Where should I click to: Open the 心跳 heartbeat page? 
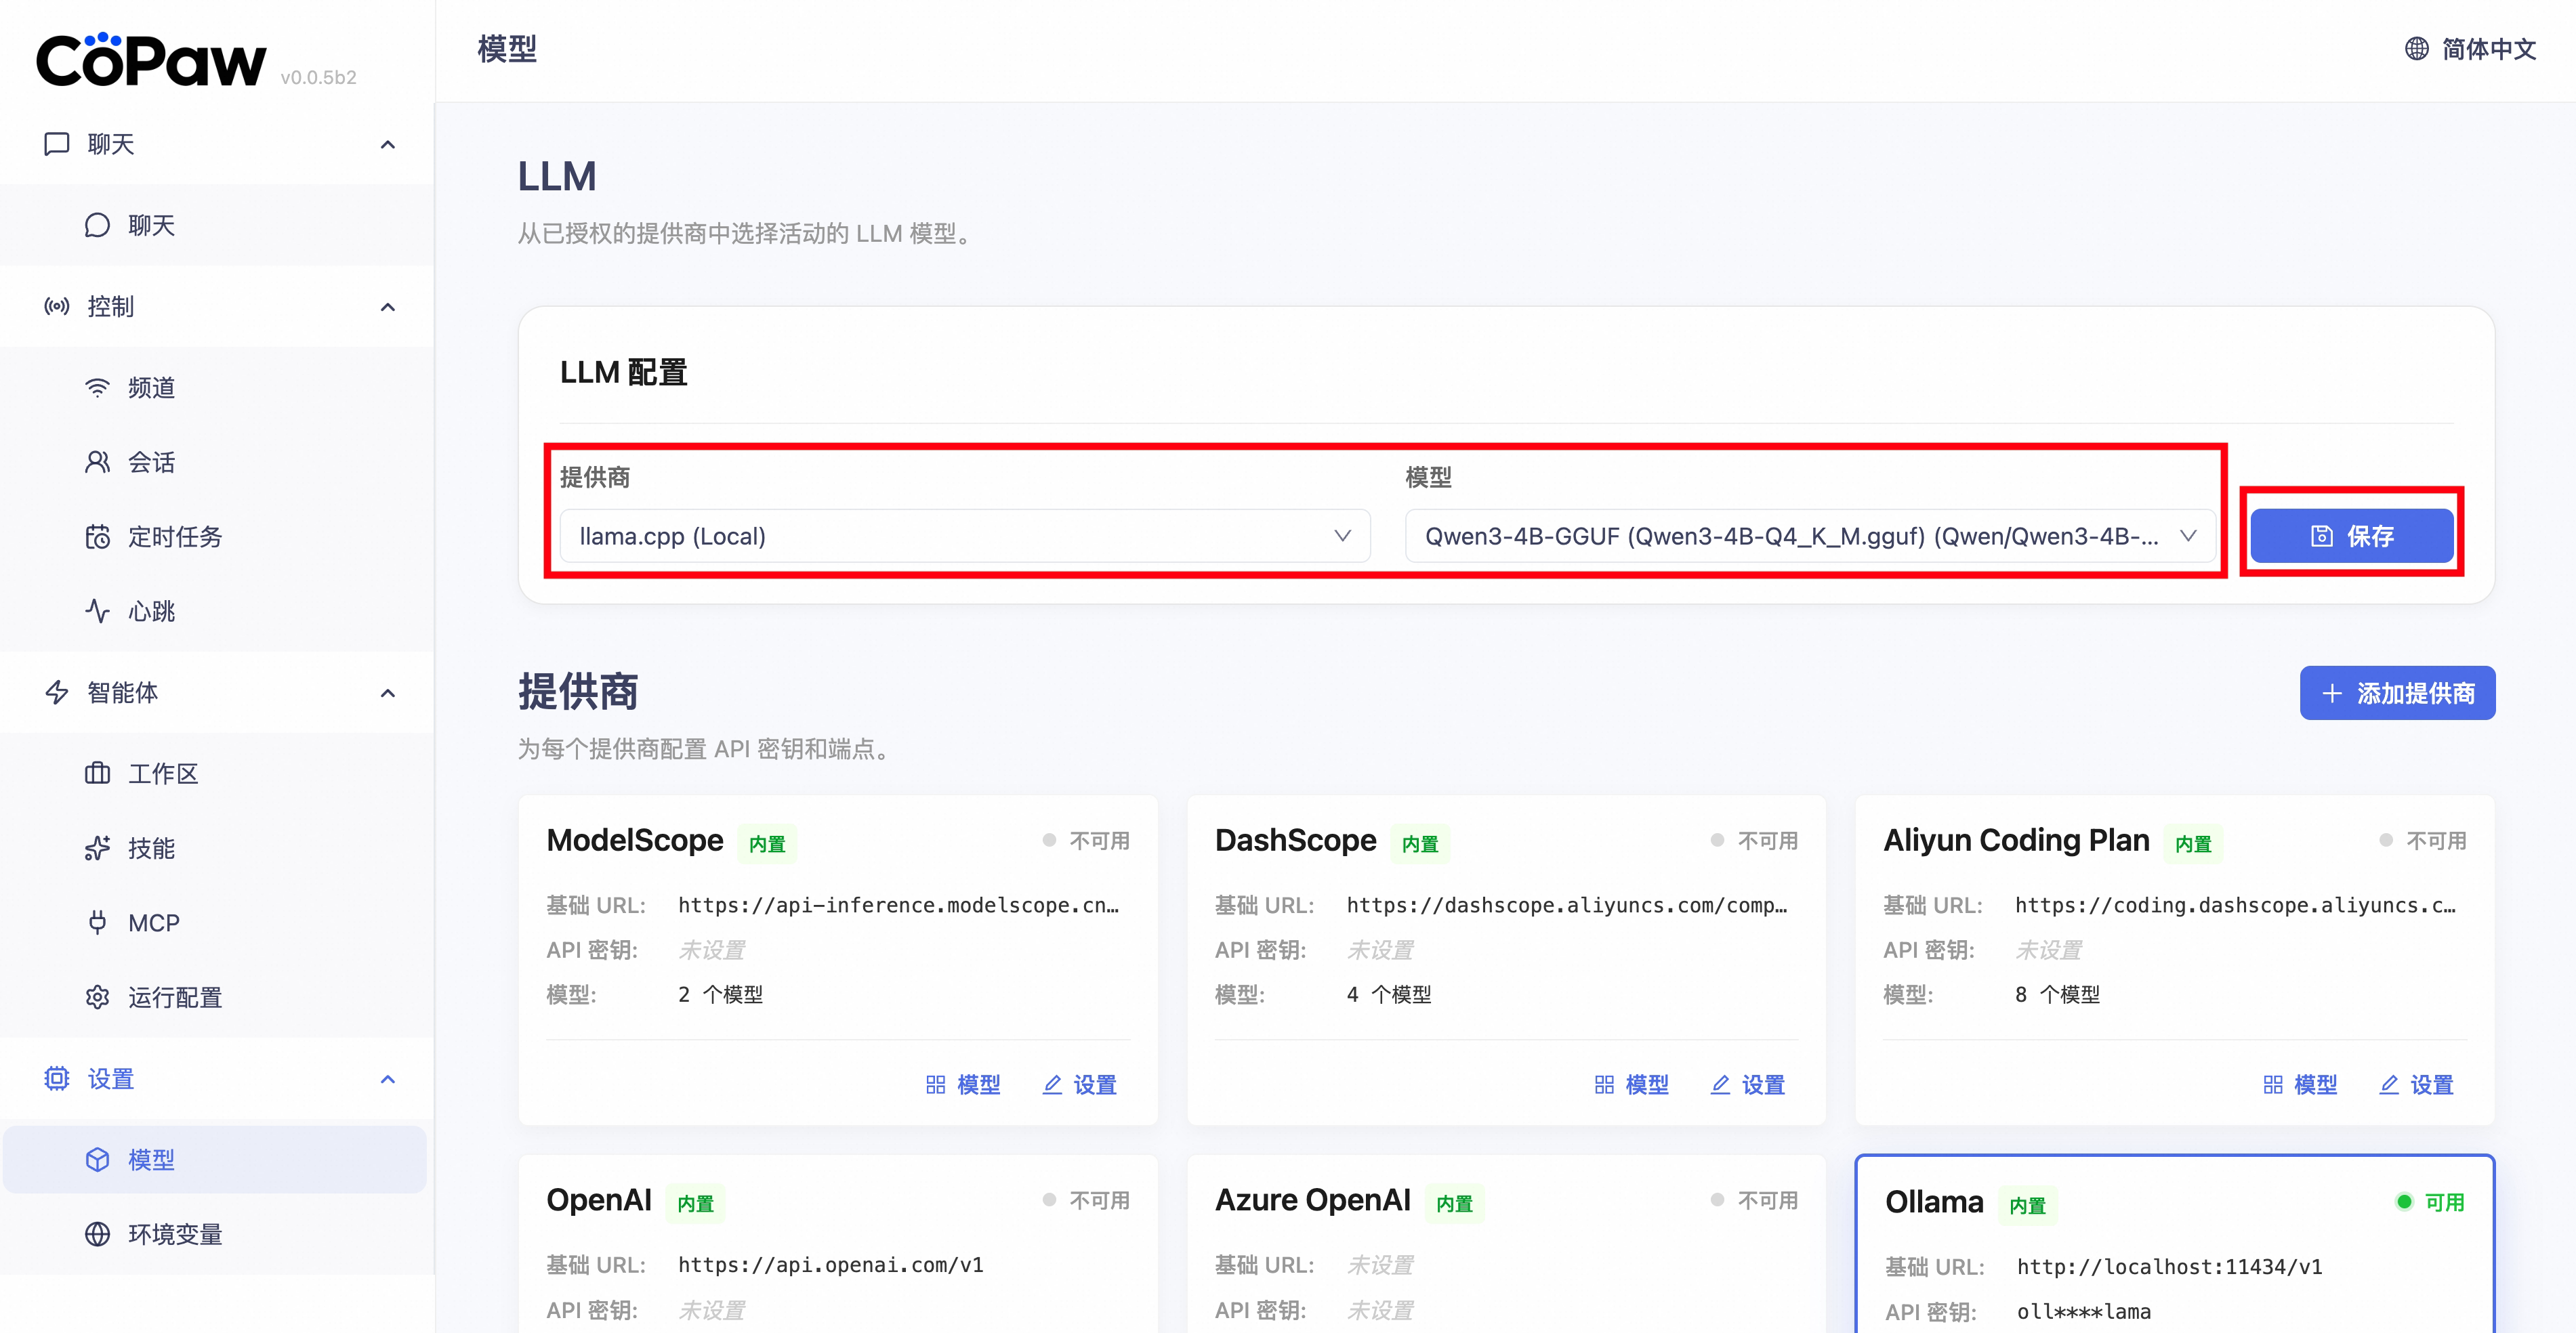click(x=150, y=611)
